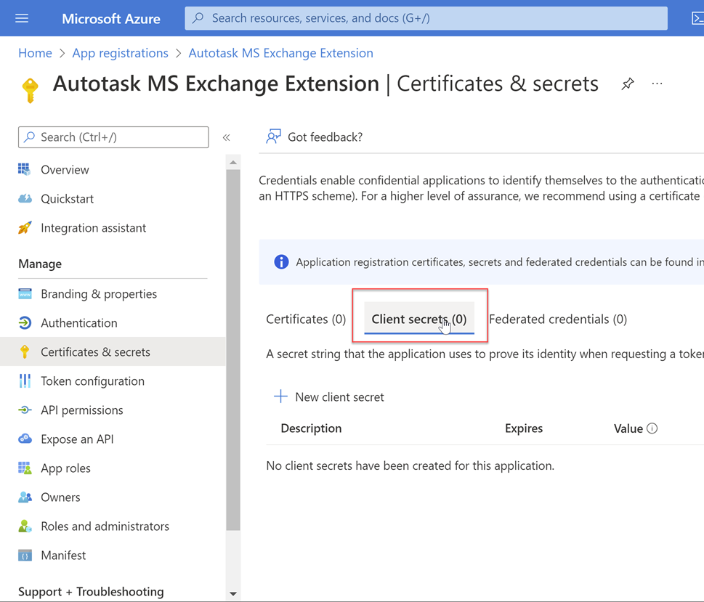The width and height of the screenshot is (704, 602).
Task: Click Support + Troubleshooting heading
Action: click(x=91, y=592)
